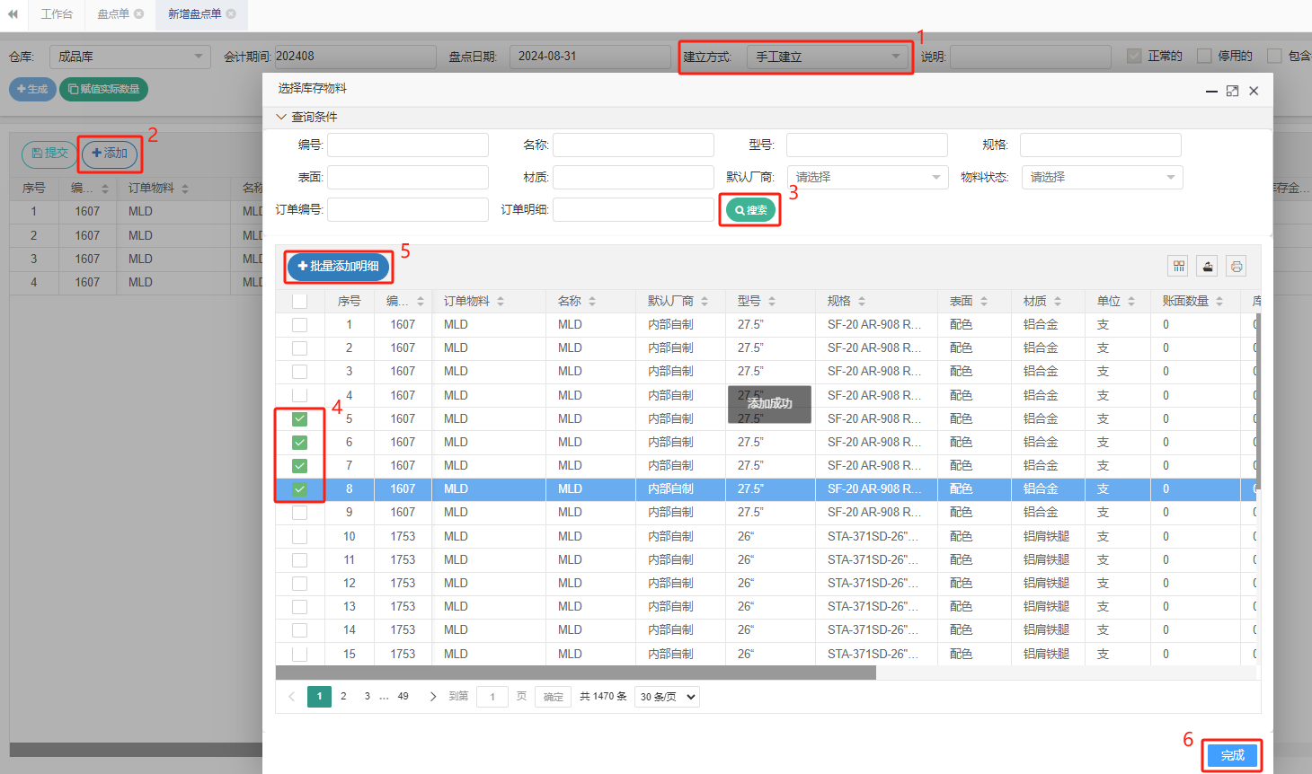Click the export icon above table

[1208, 266]
